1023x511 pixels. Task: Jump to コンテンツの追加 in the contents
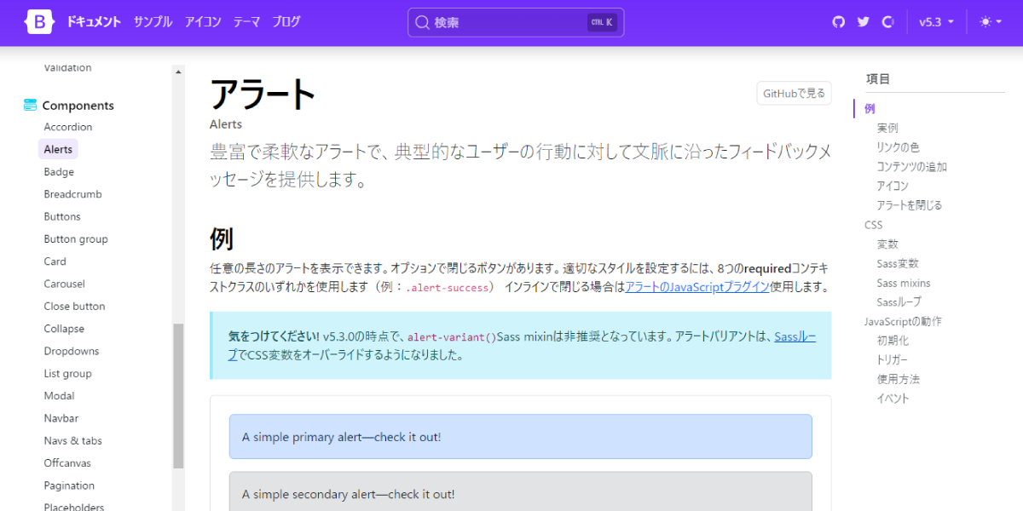(912, 167)
